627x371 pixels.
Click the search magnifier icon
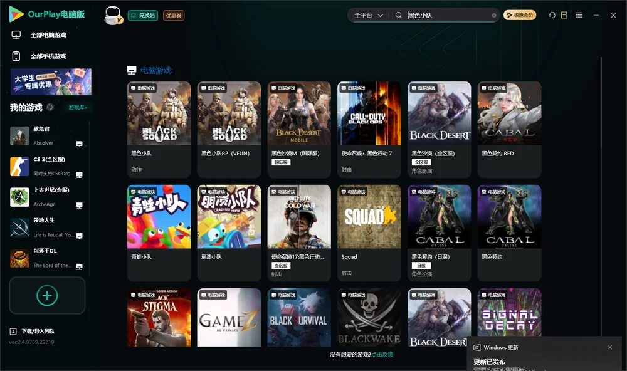(399, 15)
